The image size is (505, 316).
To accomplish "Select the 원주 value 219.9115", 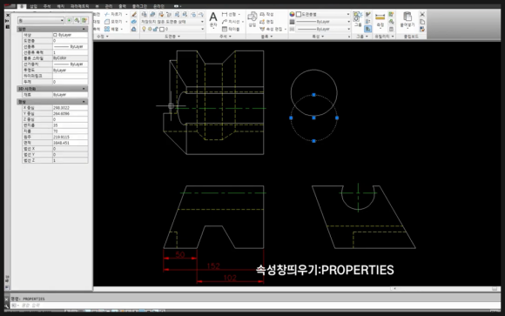I will 70,137.
